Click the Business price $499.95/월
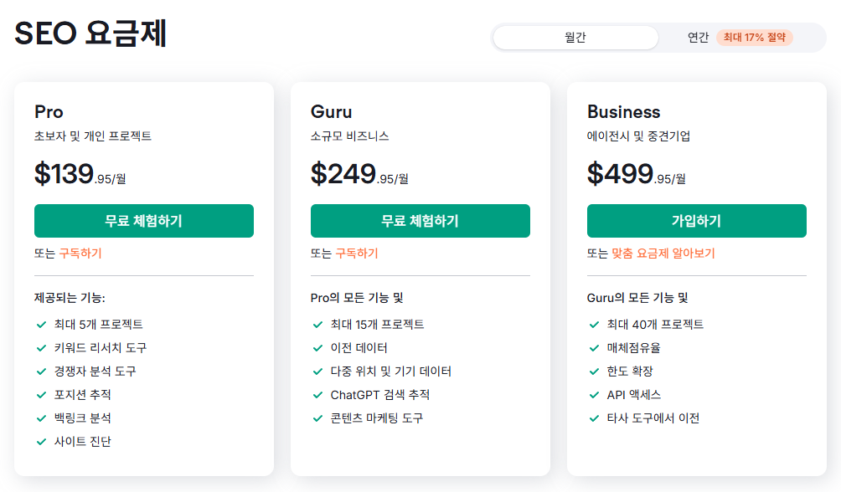 (x=636, y=174)
